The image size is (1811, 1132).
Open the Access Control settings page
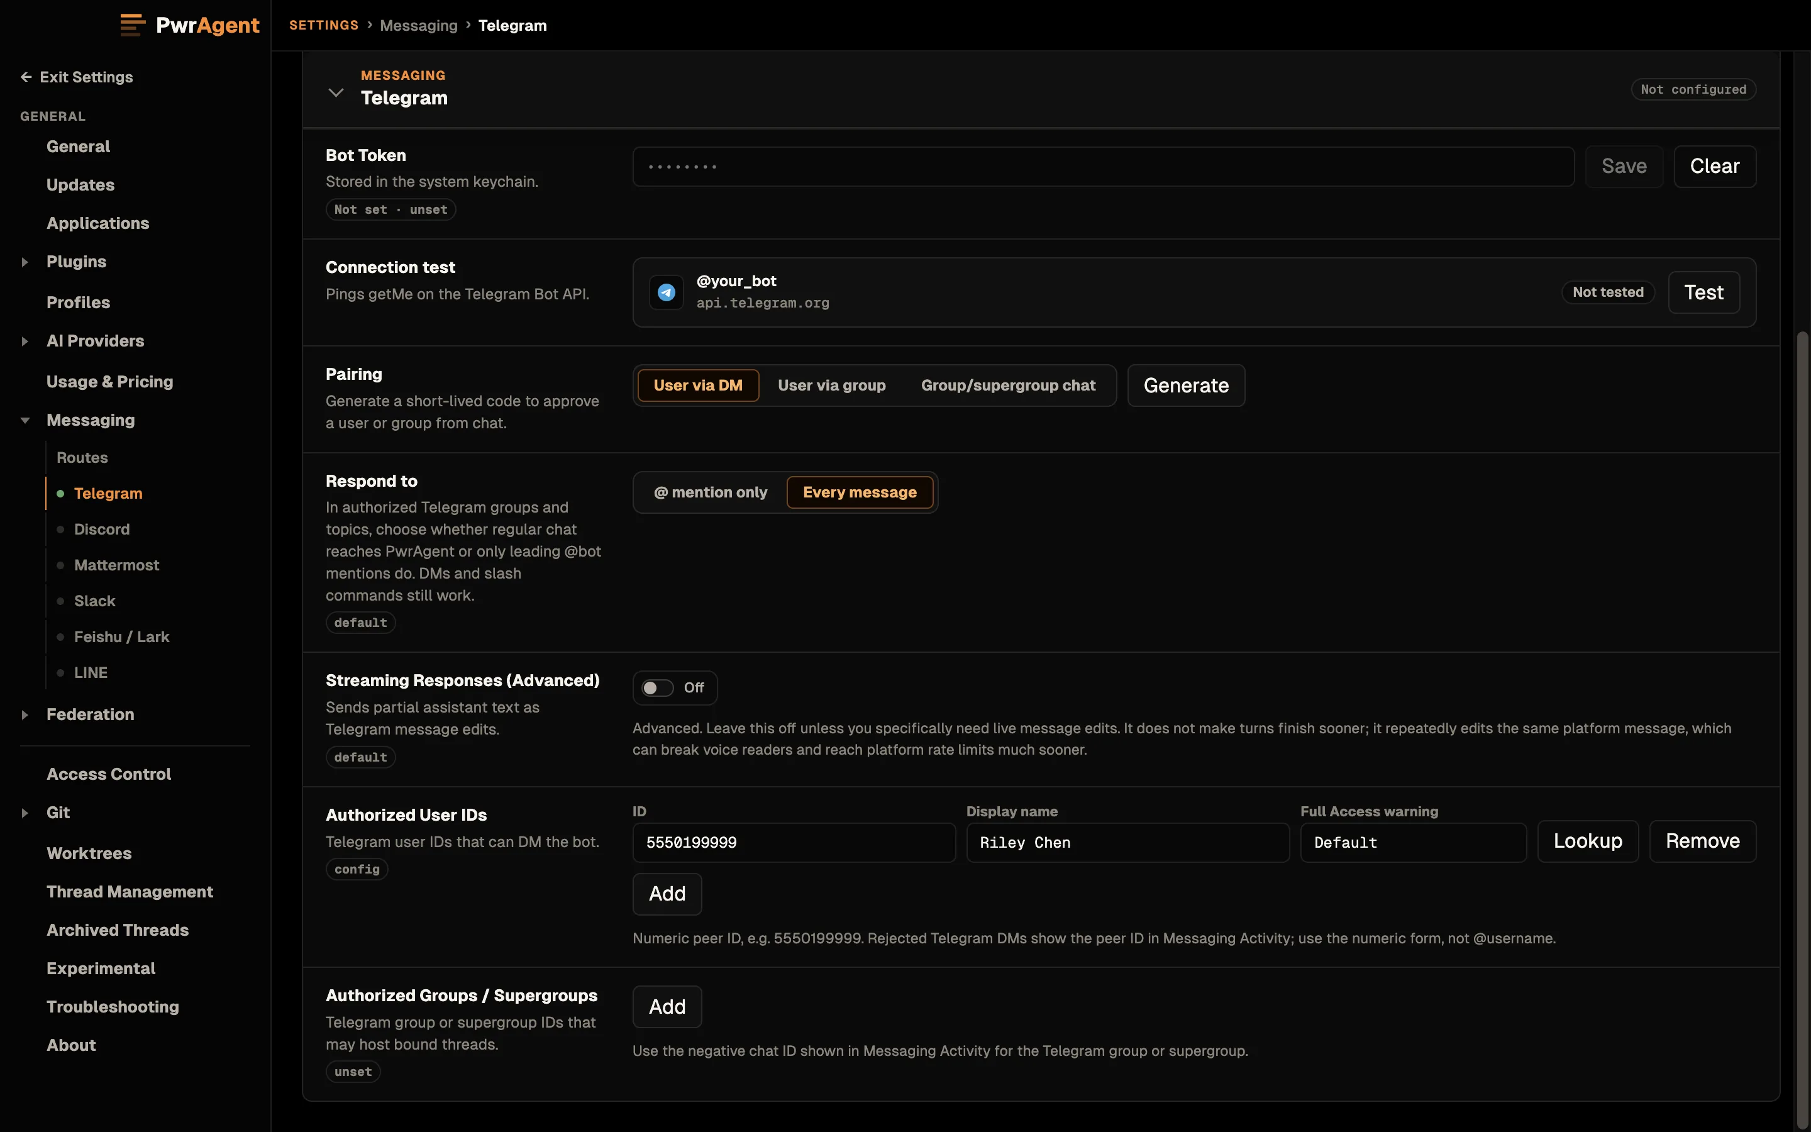coord(109,774)
